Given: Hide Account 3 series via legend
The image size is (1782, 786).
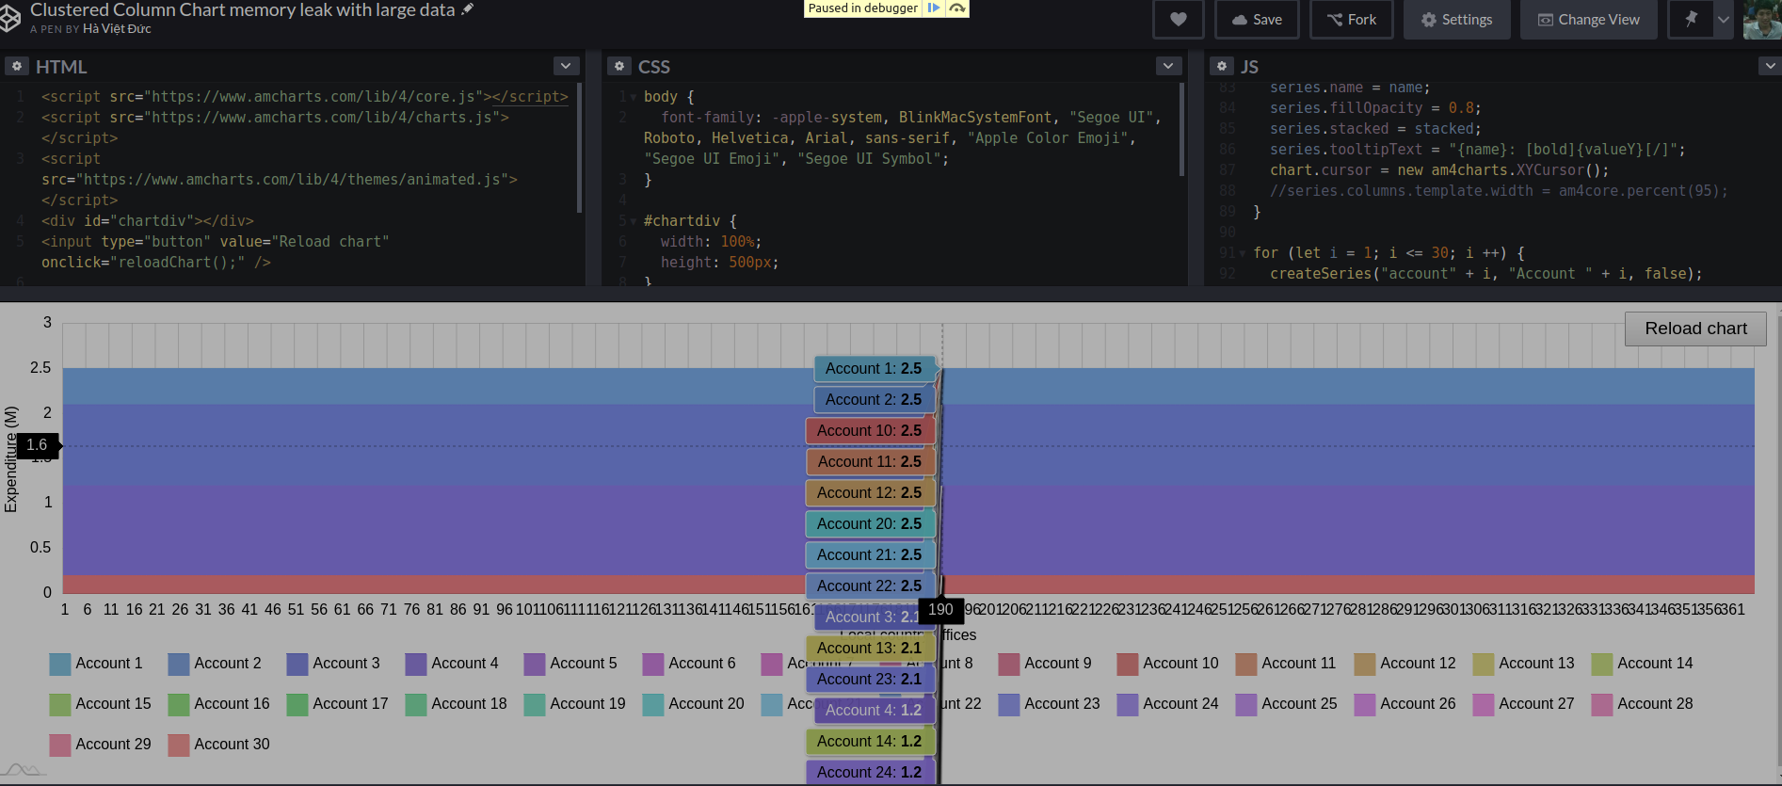Looking at the screenshot, I should coord(333,664).
